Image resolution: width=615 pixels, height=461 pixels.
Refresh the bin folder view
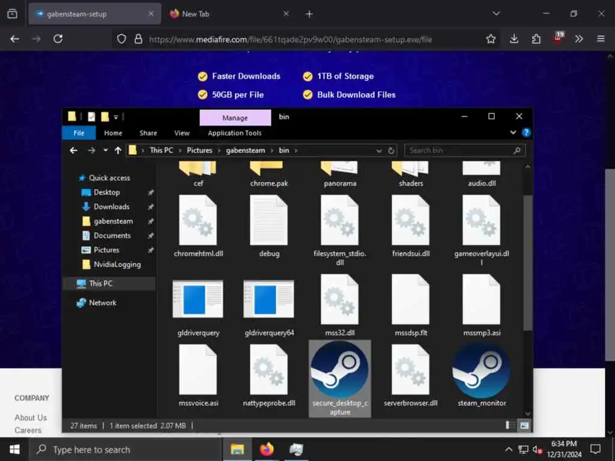click(x=391, y=151)
